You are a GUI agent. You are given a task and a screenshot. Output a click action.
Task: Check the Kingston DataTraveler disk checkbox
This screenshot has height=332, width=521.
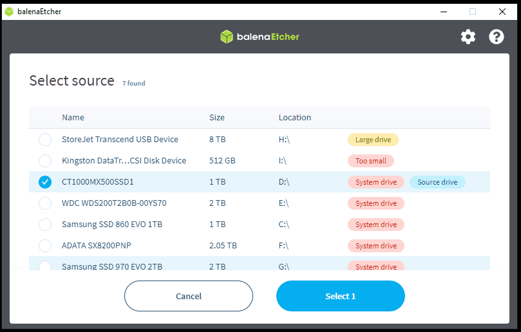[45, 161]
